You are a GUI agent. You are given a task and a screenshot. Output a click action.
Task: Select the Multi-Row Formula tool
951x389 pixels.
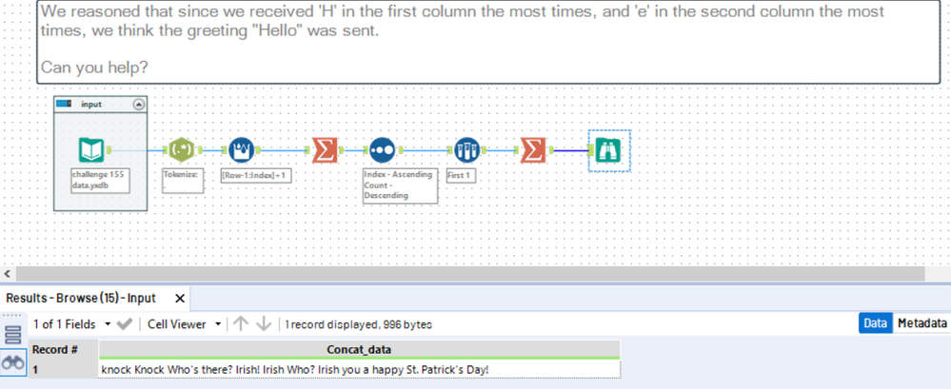[241, 150]
